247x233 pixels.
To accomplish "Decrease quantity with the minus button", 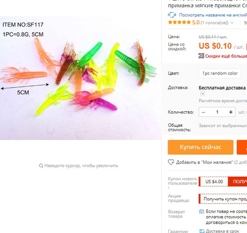I will (x=203, y=112).
